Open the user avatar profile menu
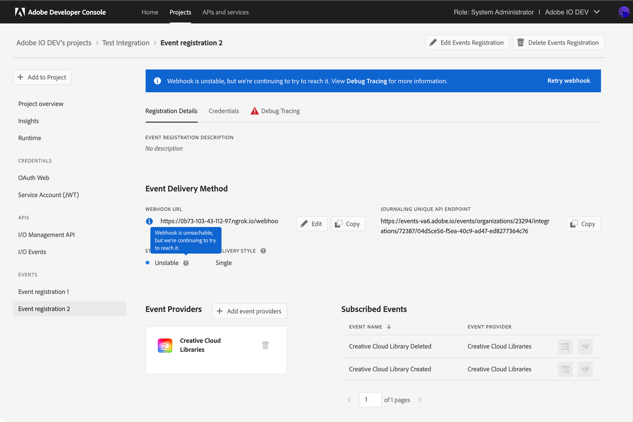 point(624,12)
